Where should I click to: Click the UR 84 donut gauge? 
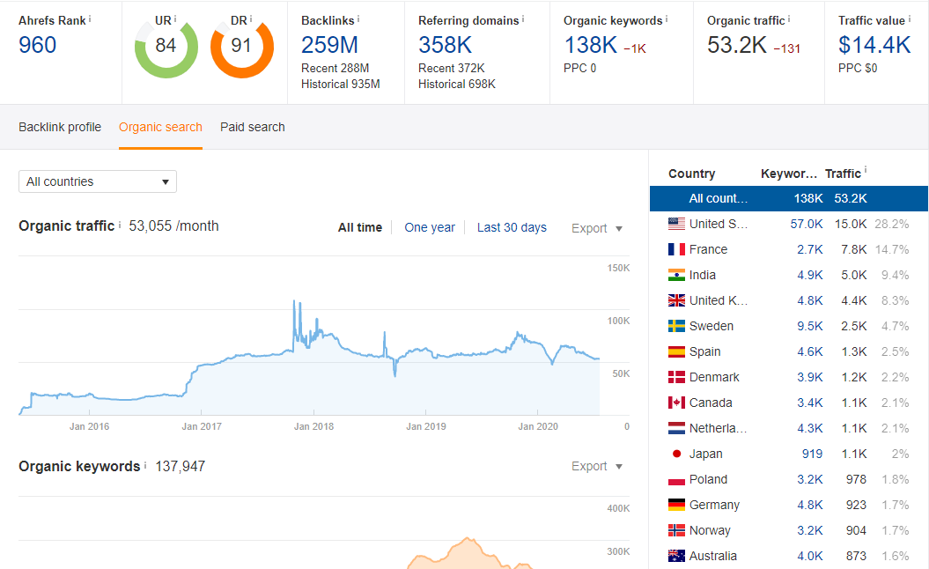(166, 46)
